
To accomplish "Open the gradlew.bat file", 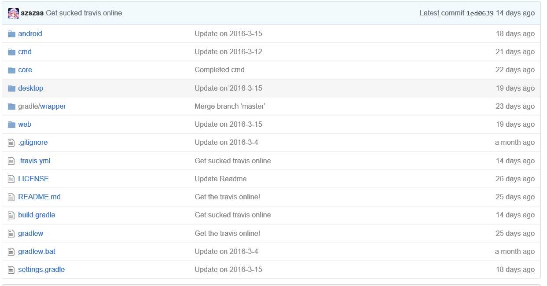I will point(37,252).
